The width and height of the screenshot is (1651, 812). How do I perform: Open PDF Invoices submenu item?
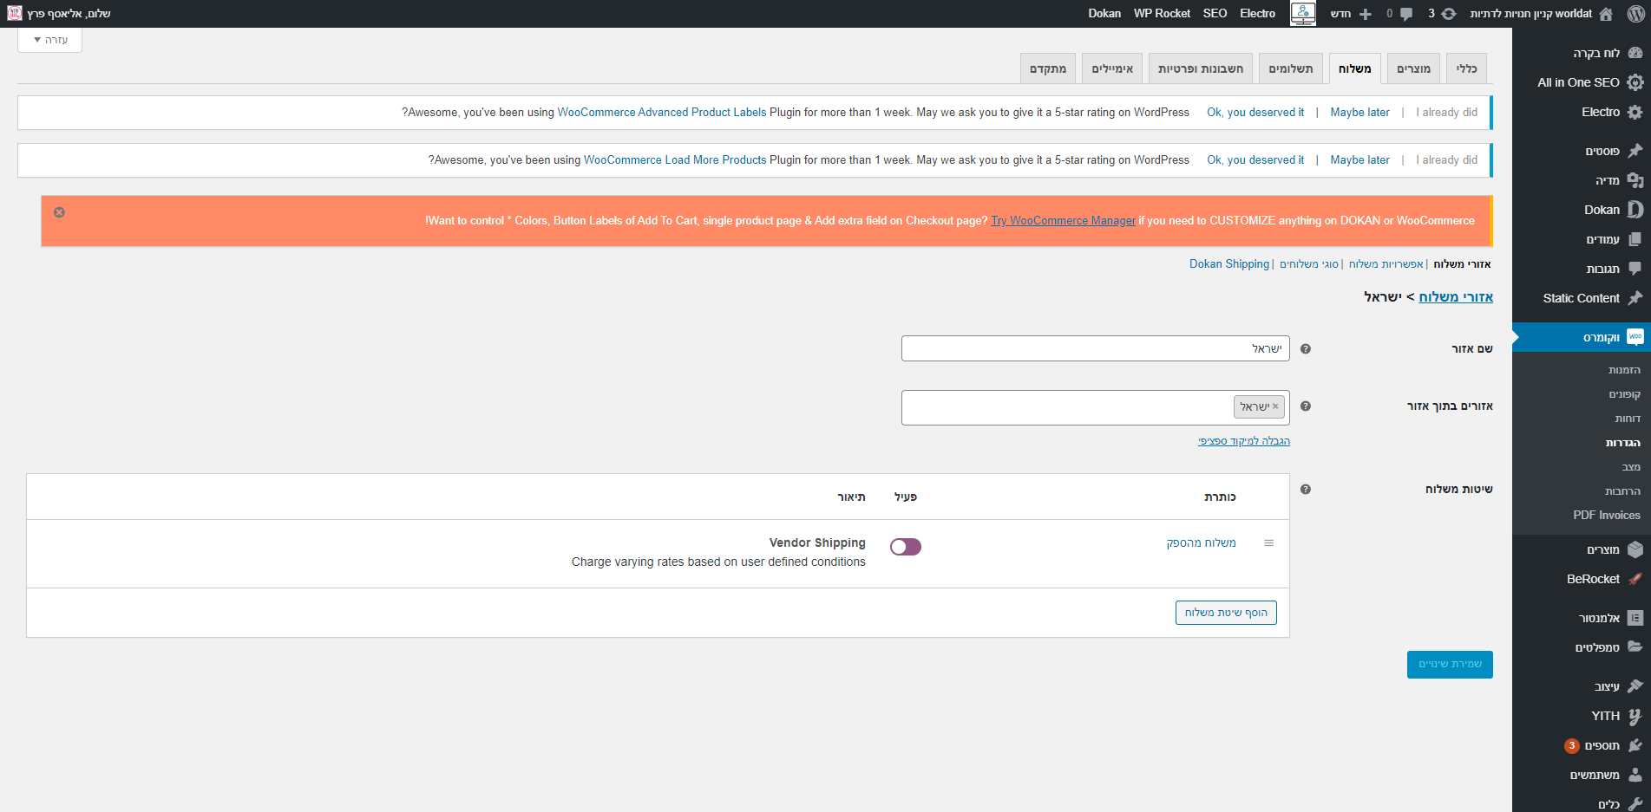click(1606, 516)
